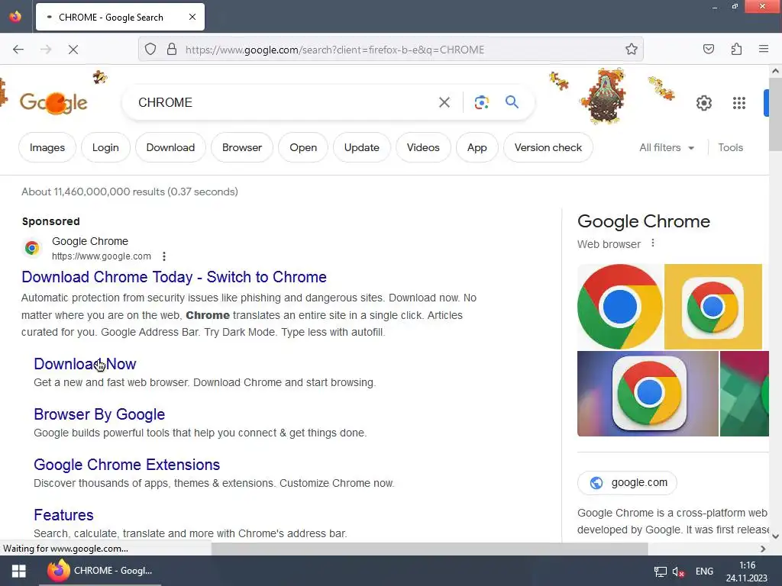Clear the search box with the X
This screenshot has width=782, height=586.
444,102
